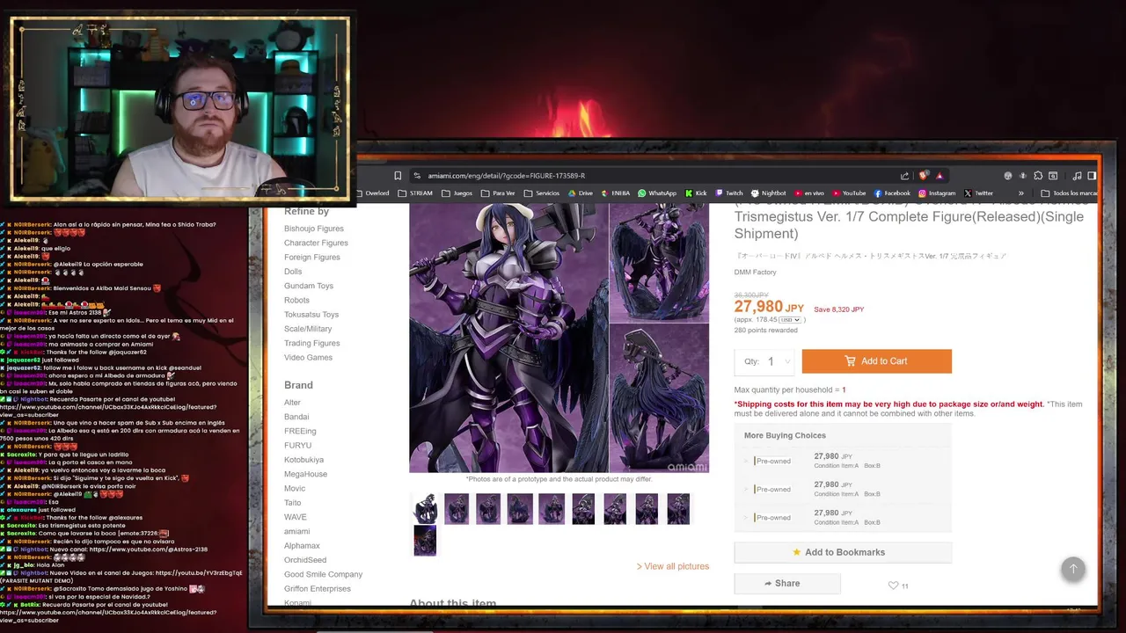Screen dimensions: 1126x633
Task: Filter by Alphamax brand
Action: coord(302,546)
